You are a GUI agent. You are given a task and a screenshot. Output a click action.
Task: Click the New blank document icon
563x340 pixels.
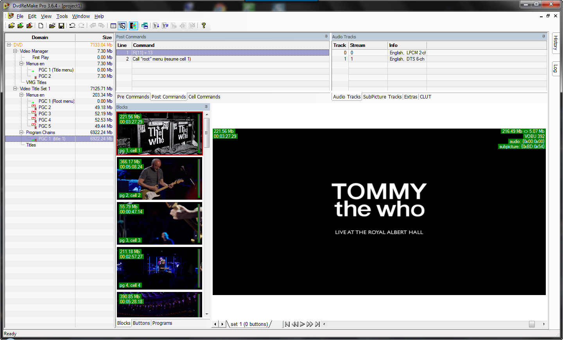pyautogui.click(x=41, y=26)
